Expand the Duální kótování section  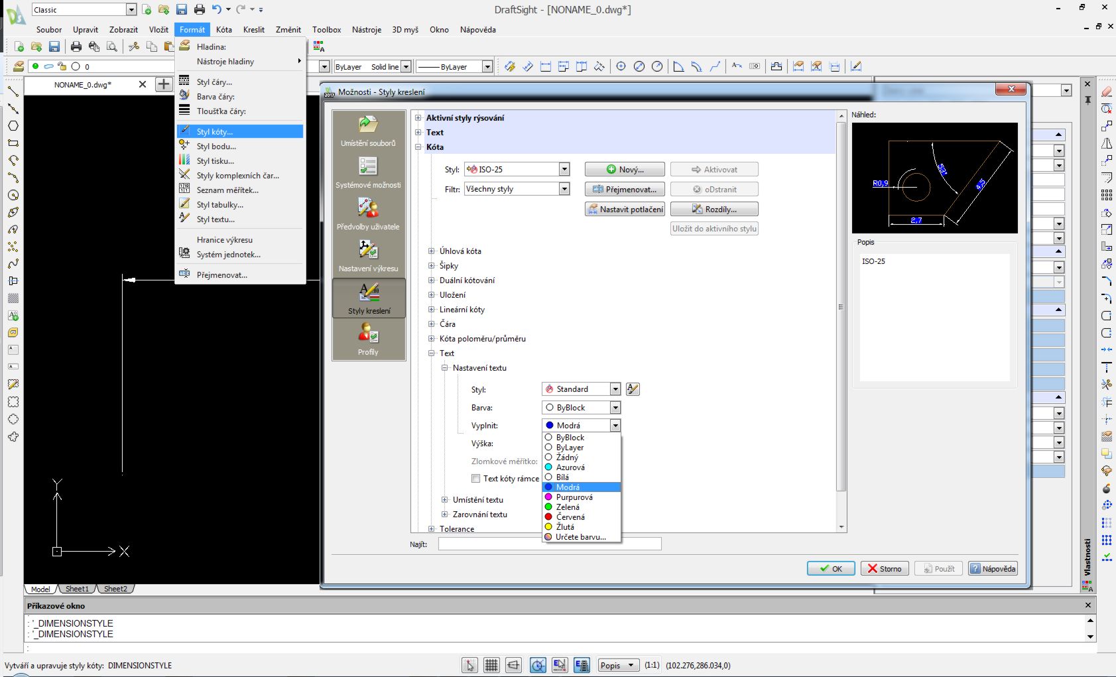coord(431,280)
